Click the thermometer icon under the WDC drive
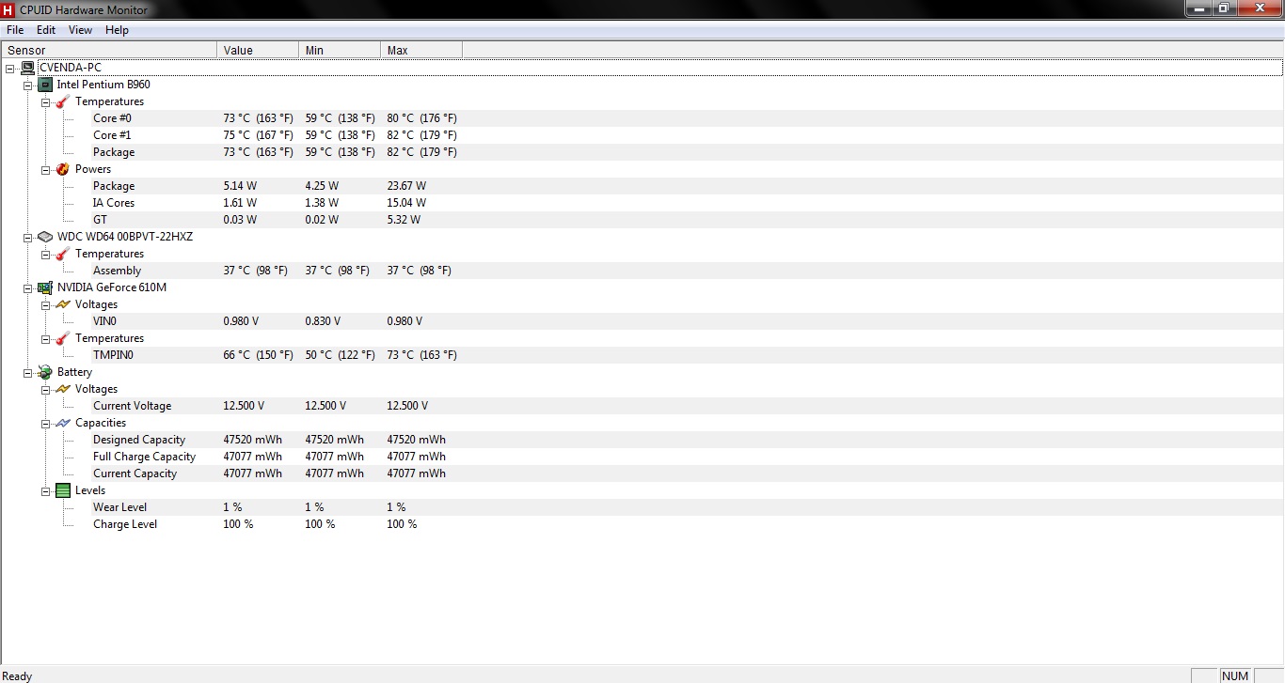Screen dimensions: 1285x683 click(63, 254)
